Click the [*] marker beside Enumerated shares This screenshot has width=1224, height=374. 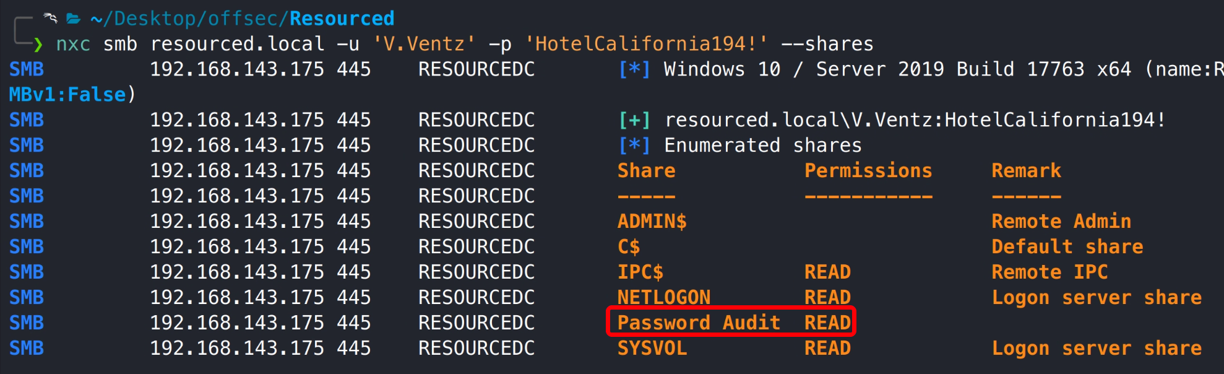click(634, 145)
